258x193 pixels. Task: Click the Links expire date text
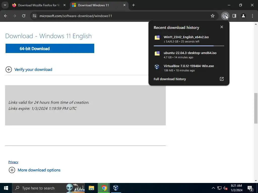pyautogui.click(x=42, y=108)
